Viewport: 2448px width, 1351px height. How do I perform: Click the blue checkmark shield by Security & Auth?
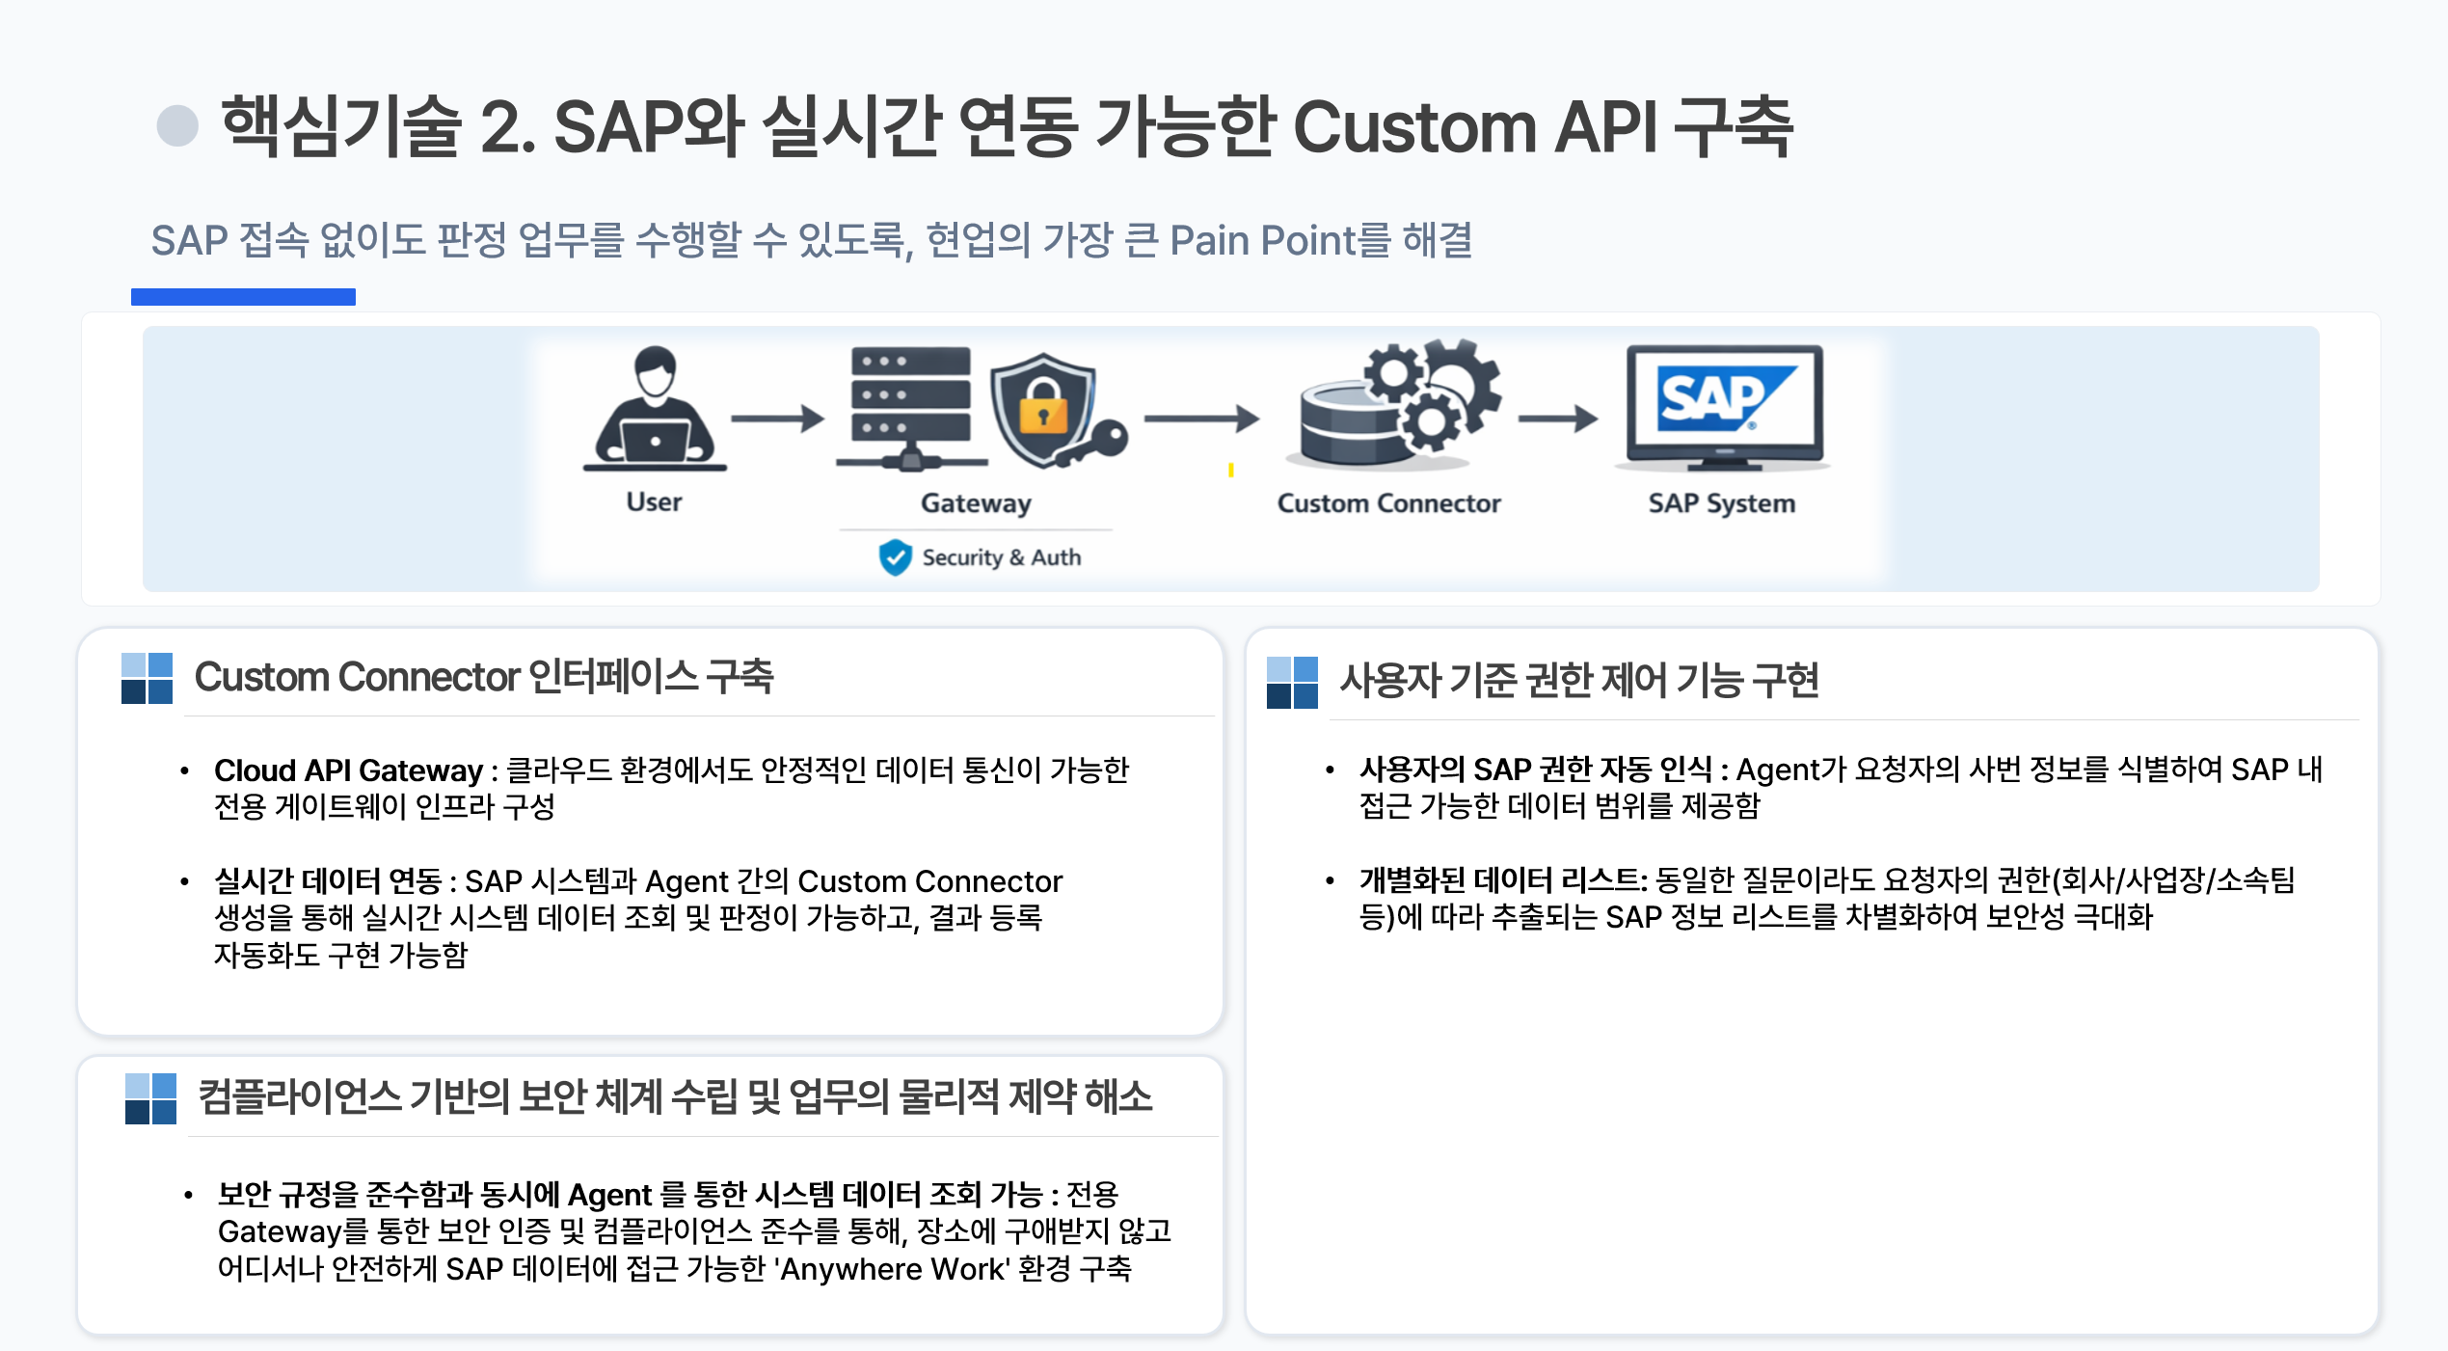895,557
